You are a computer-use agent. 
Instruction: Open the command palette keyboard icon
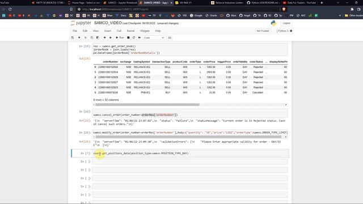pos(170,38)
